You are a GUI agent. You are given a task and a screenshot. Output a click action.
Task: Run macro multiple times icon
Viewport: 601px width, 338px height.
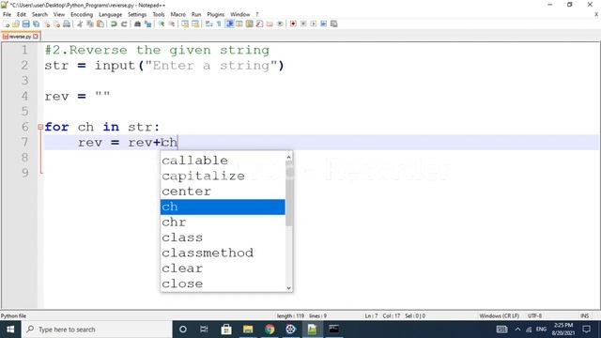tap(323, 23)
